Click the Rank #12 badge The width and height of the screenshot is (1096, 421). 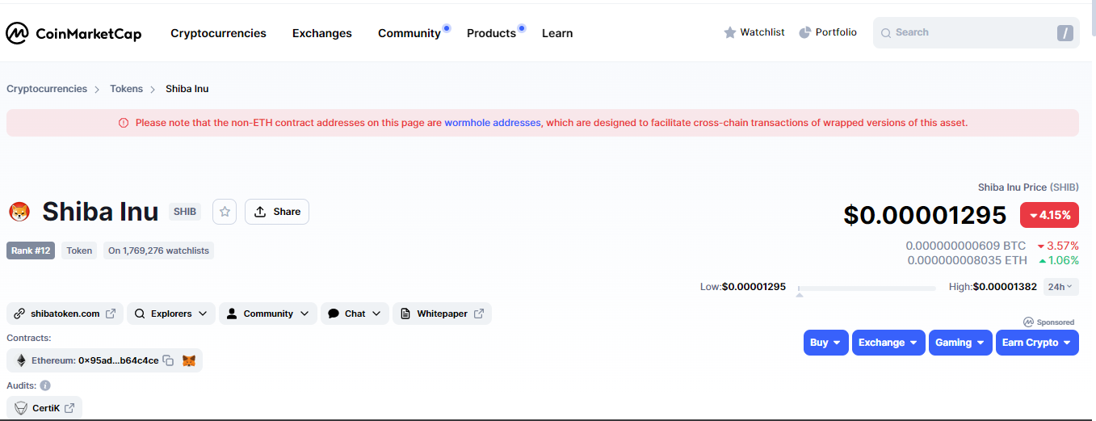[x=31, y=250]
